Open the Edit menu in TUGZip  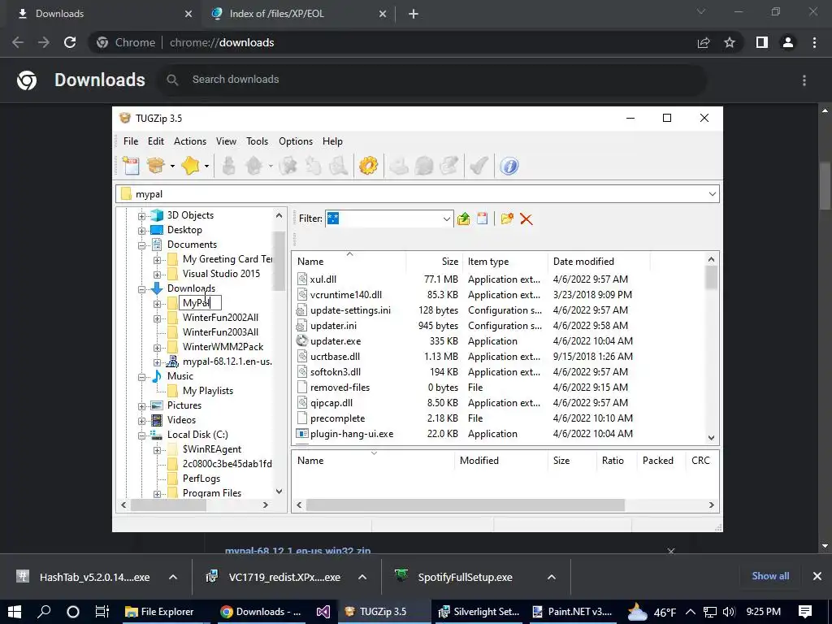coord(155,141)
